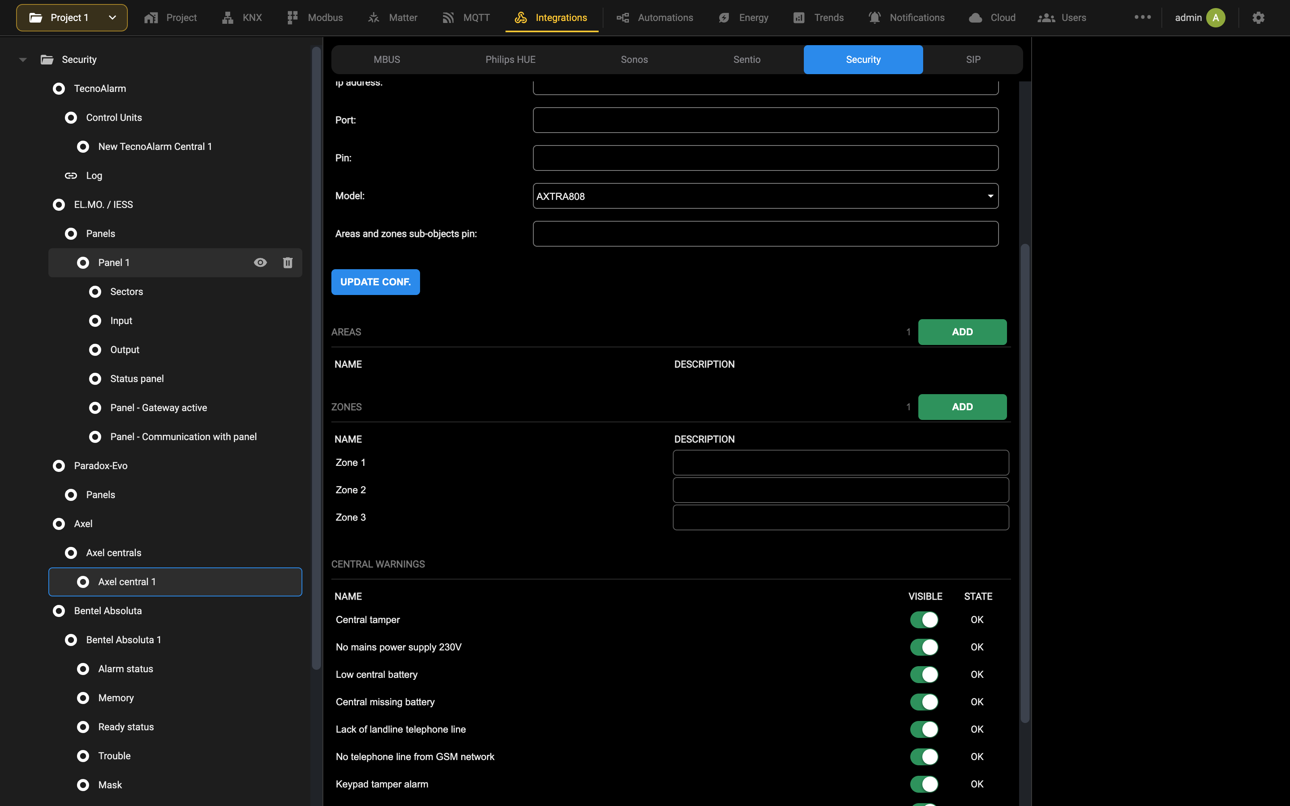This screenshot has width=1290, height=806.
Task: Click the Notifications bell icon
Action: (x=874, y=18)
